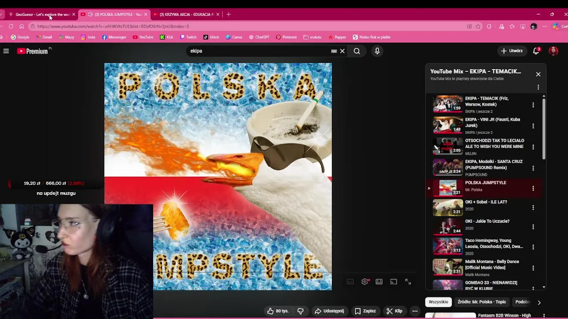Close the YouTube Mix playlist panel

538,74
